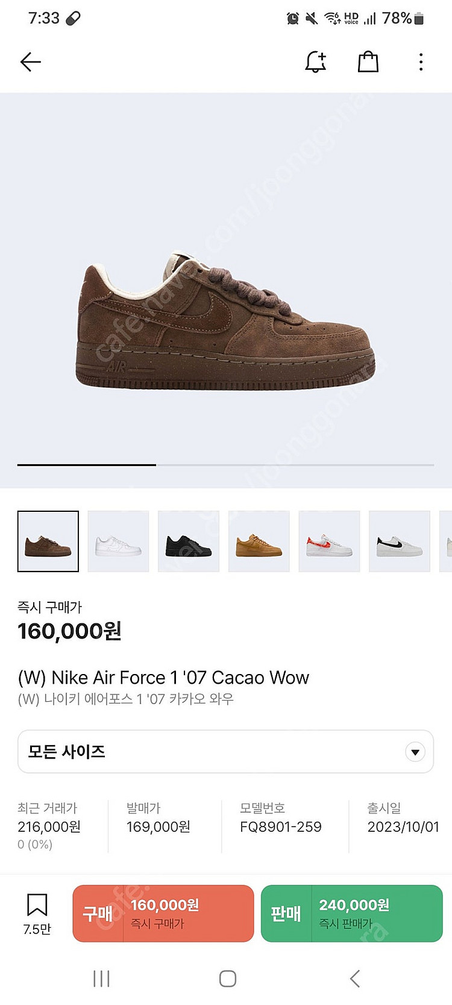Screen dimensions: 452x1005
Task: Tap the 최근 거래가 216,000원 info
Action: (49, 827)
